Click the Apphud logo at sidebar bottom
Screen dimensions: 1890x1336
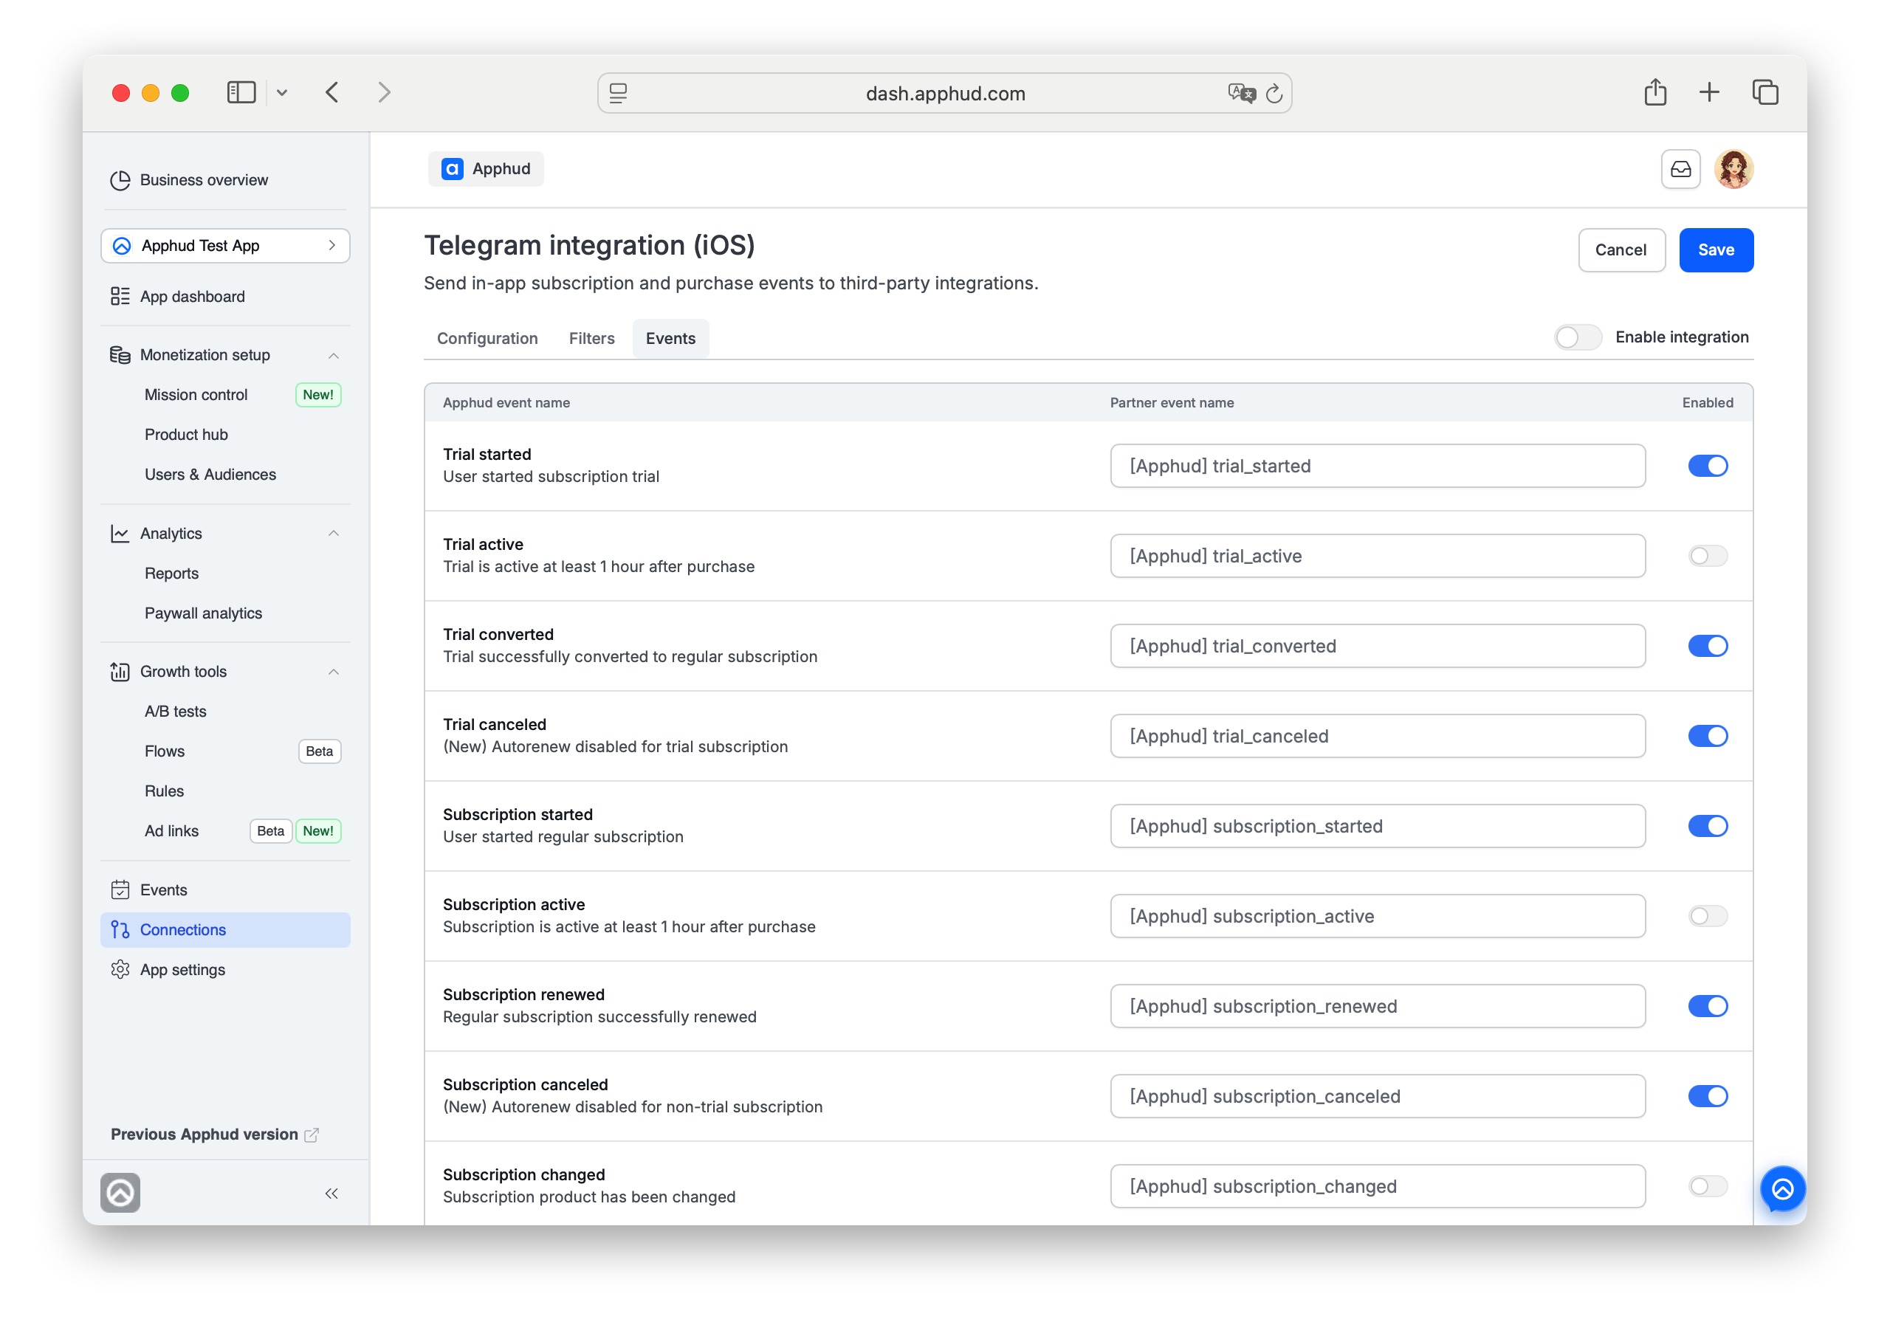120,1193
